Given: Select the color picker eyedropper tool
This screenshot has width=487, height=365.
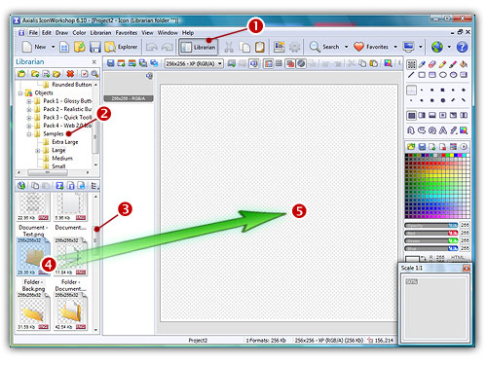Looking at the screenshot, I should click(x=422, y=64).
